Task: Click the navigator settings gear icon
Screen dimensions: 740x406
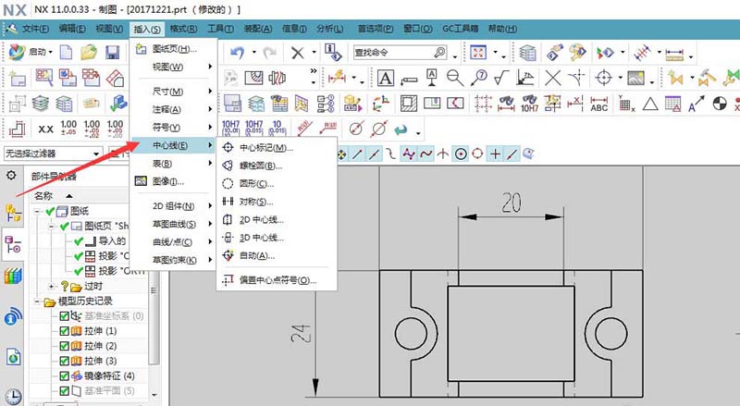Action: (x=11, y=176)
